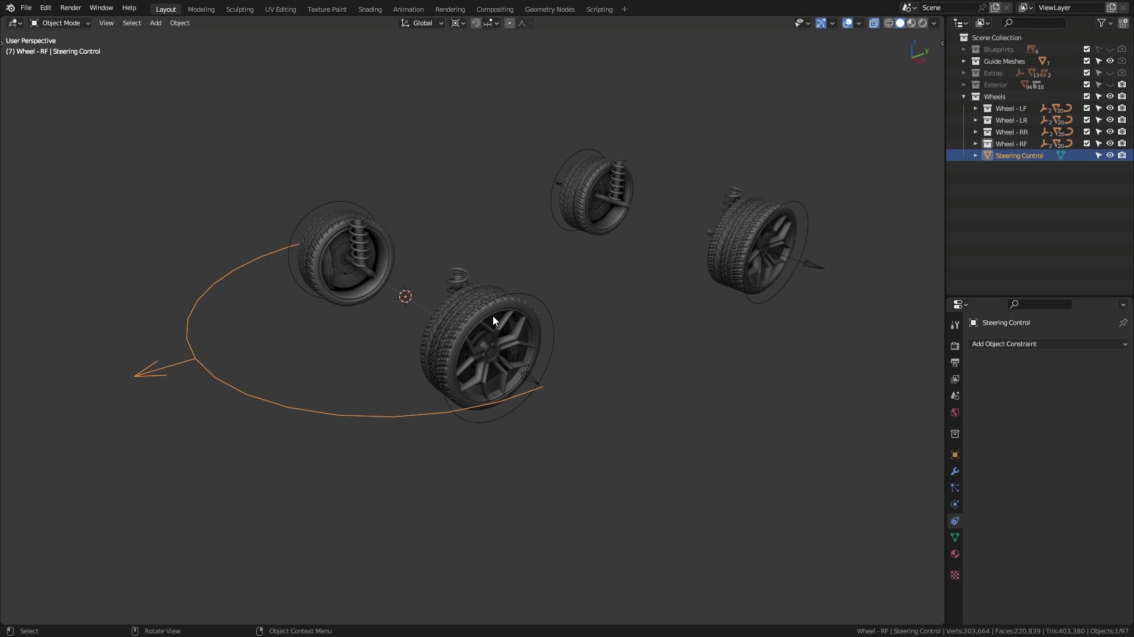Image resolution: width=1134 pixels, height=637 pixels.
Task: Click the Blender logo menu icon
Action: pyautogui.click(x=10, y=8)
